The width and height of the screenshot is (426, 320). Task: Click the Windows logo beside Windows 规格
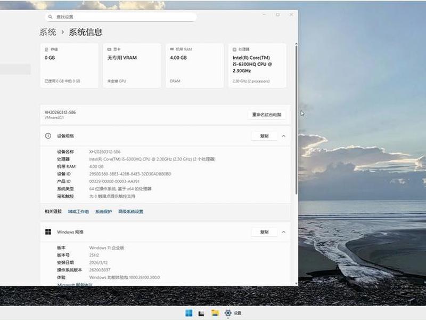pos(48,232)
